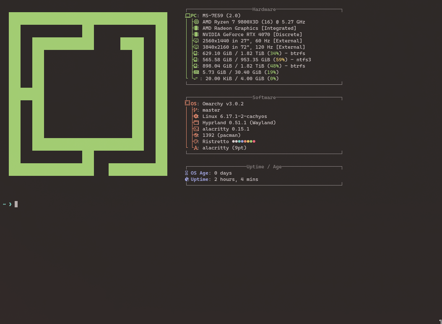The height and width of the screenshot is (324, 442).
Task: Click the window icon beside Hyprland 0.51.1
Action: click(x=196, y=123)
